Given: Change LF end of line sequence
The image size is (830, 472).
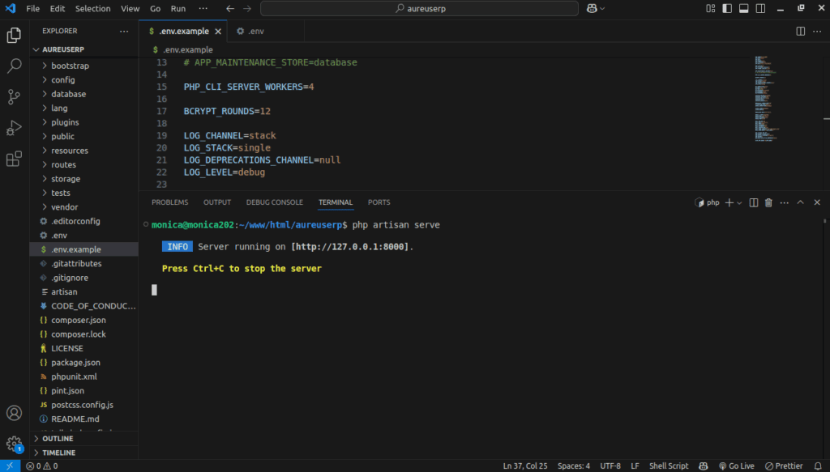Looking at the screenshot, I should [x=635, y=466].
